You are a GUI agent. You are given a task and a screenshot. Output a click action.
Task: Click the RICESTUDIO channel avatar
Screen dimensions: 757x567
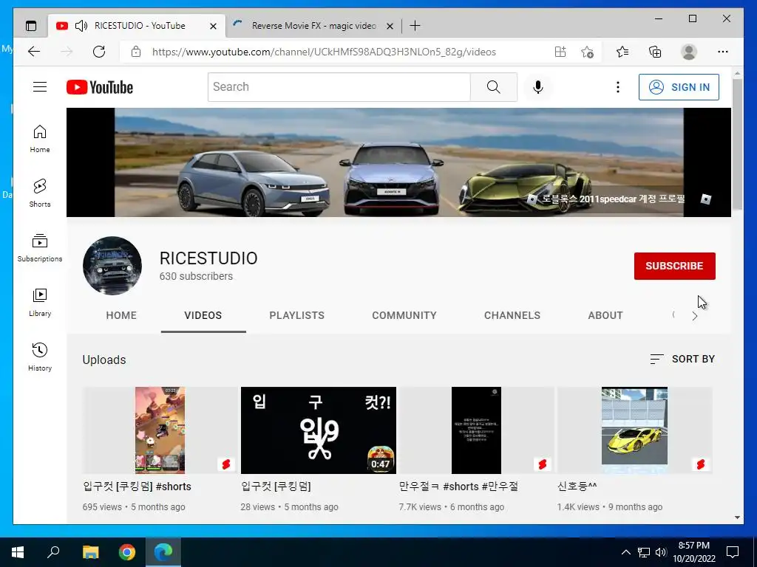tap(112, 266)
